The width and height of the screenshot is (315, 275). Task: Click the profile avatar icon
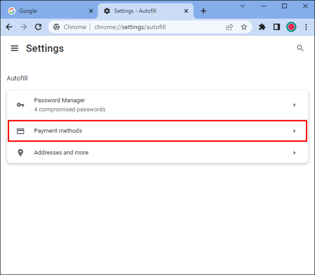pyautogui.click(x=291, y=27)
